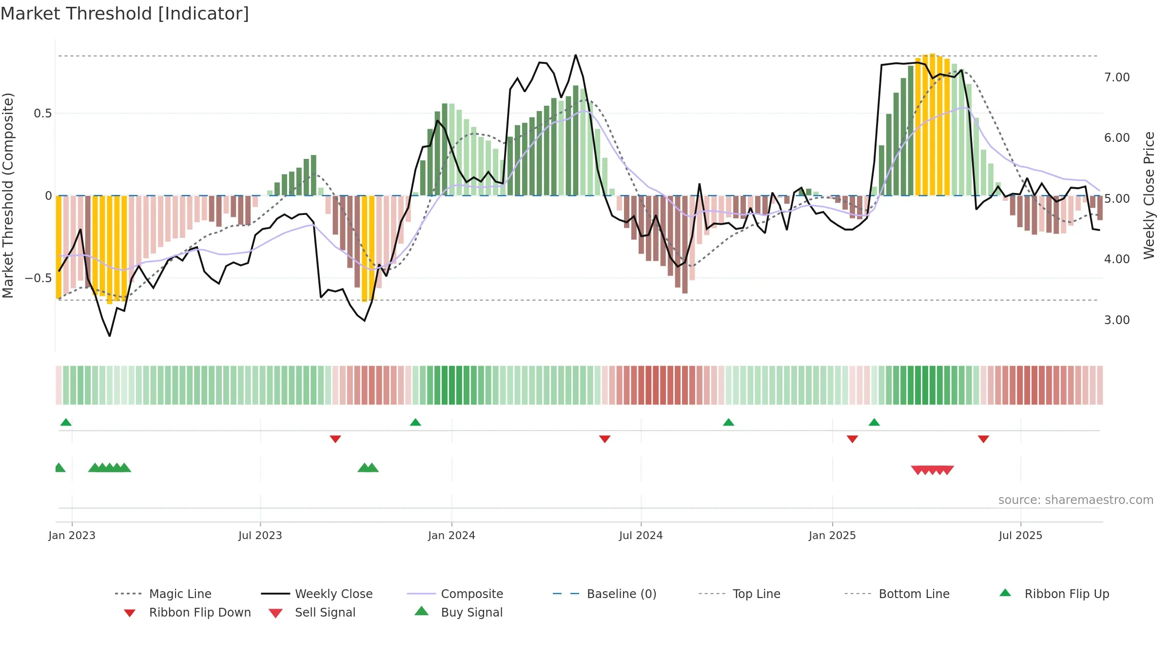1170x658 pixels.
Task: Click the 5.00 price axis tick
Action: pos(1117,199)
